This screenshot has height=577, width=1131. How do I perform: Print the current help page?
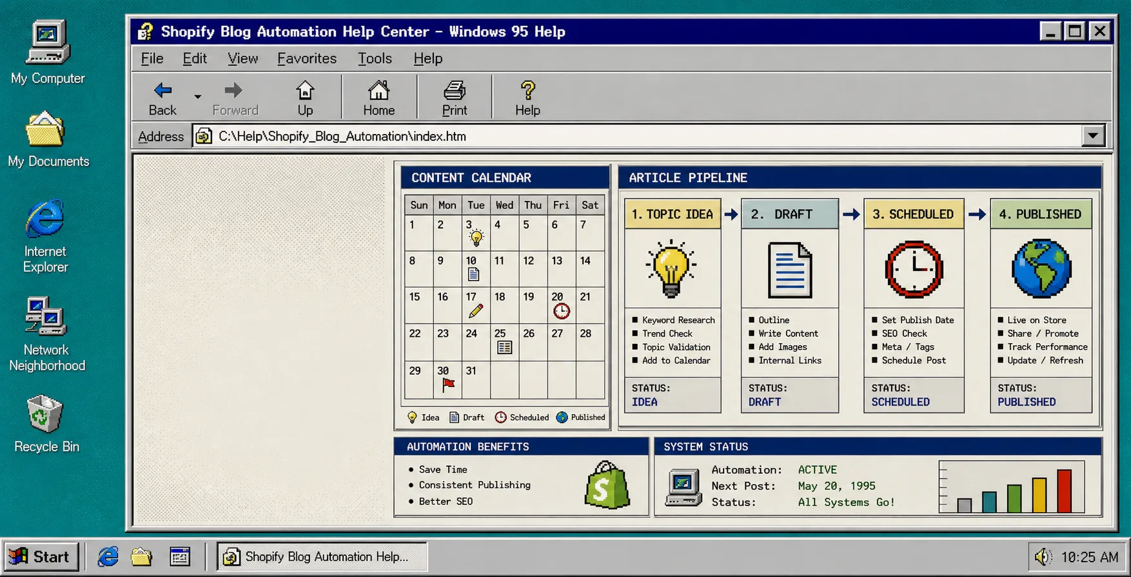[x=455, y=98]
